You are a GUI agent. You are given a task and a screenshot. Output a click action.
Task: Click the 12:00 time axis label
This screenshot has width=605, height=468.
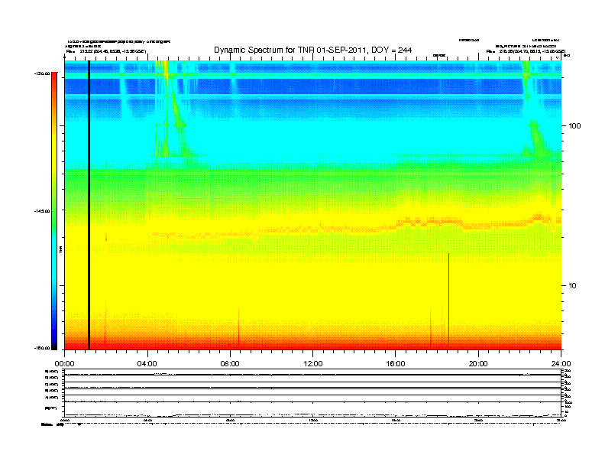click(313, 364)
